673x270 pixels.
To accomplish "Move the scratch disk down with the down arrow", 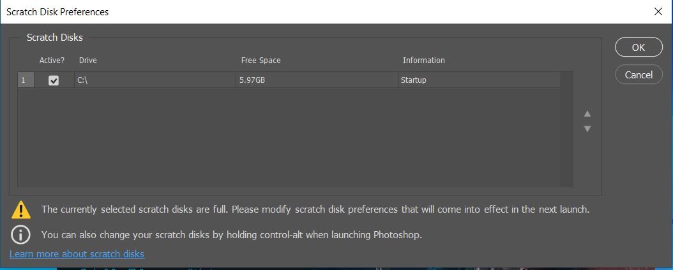I will (x=587, y=129).
